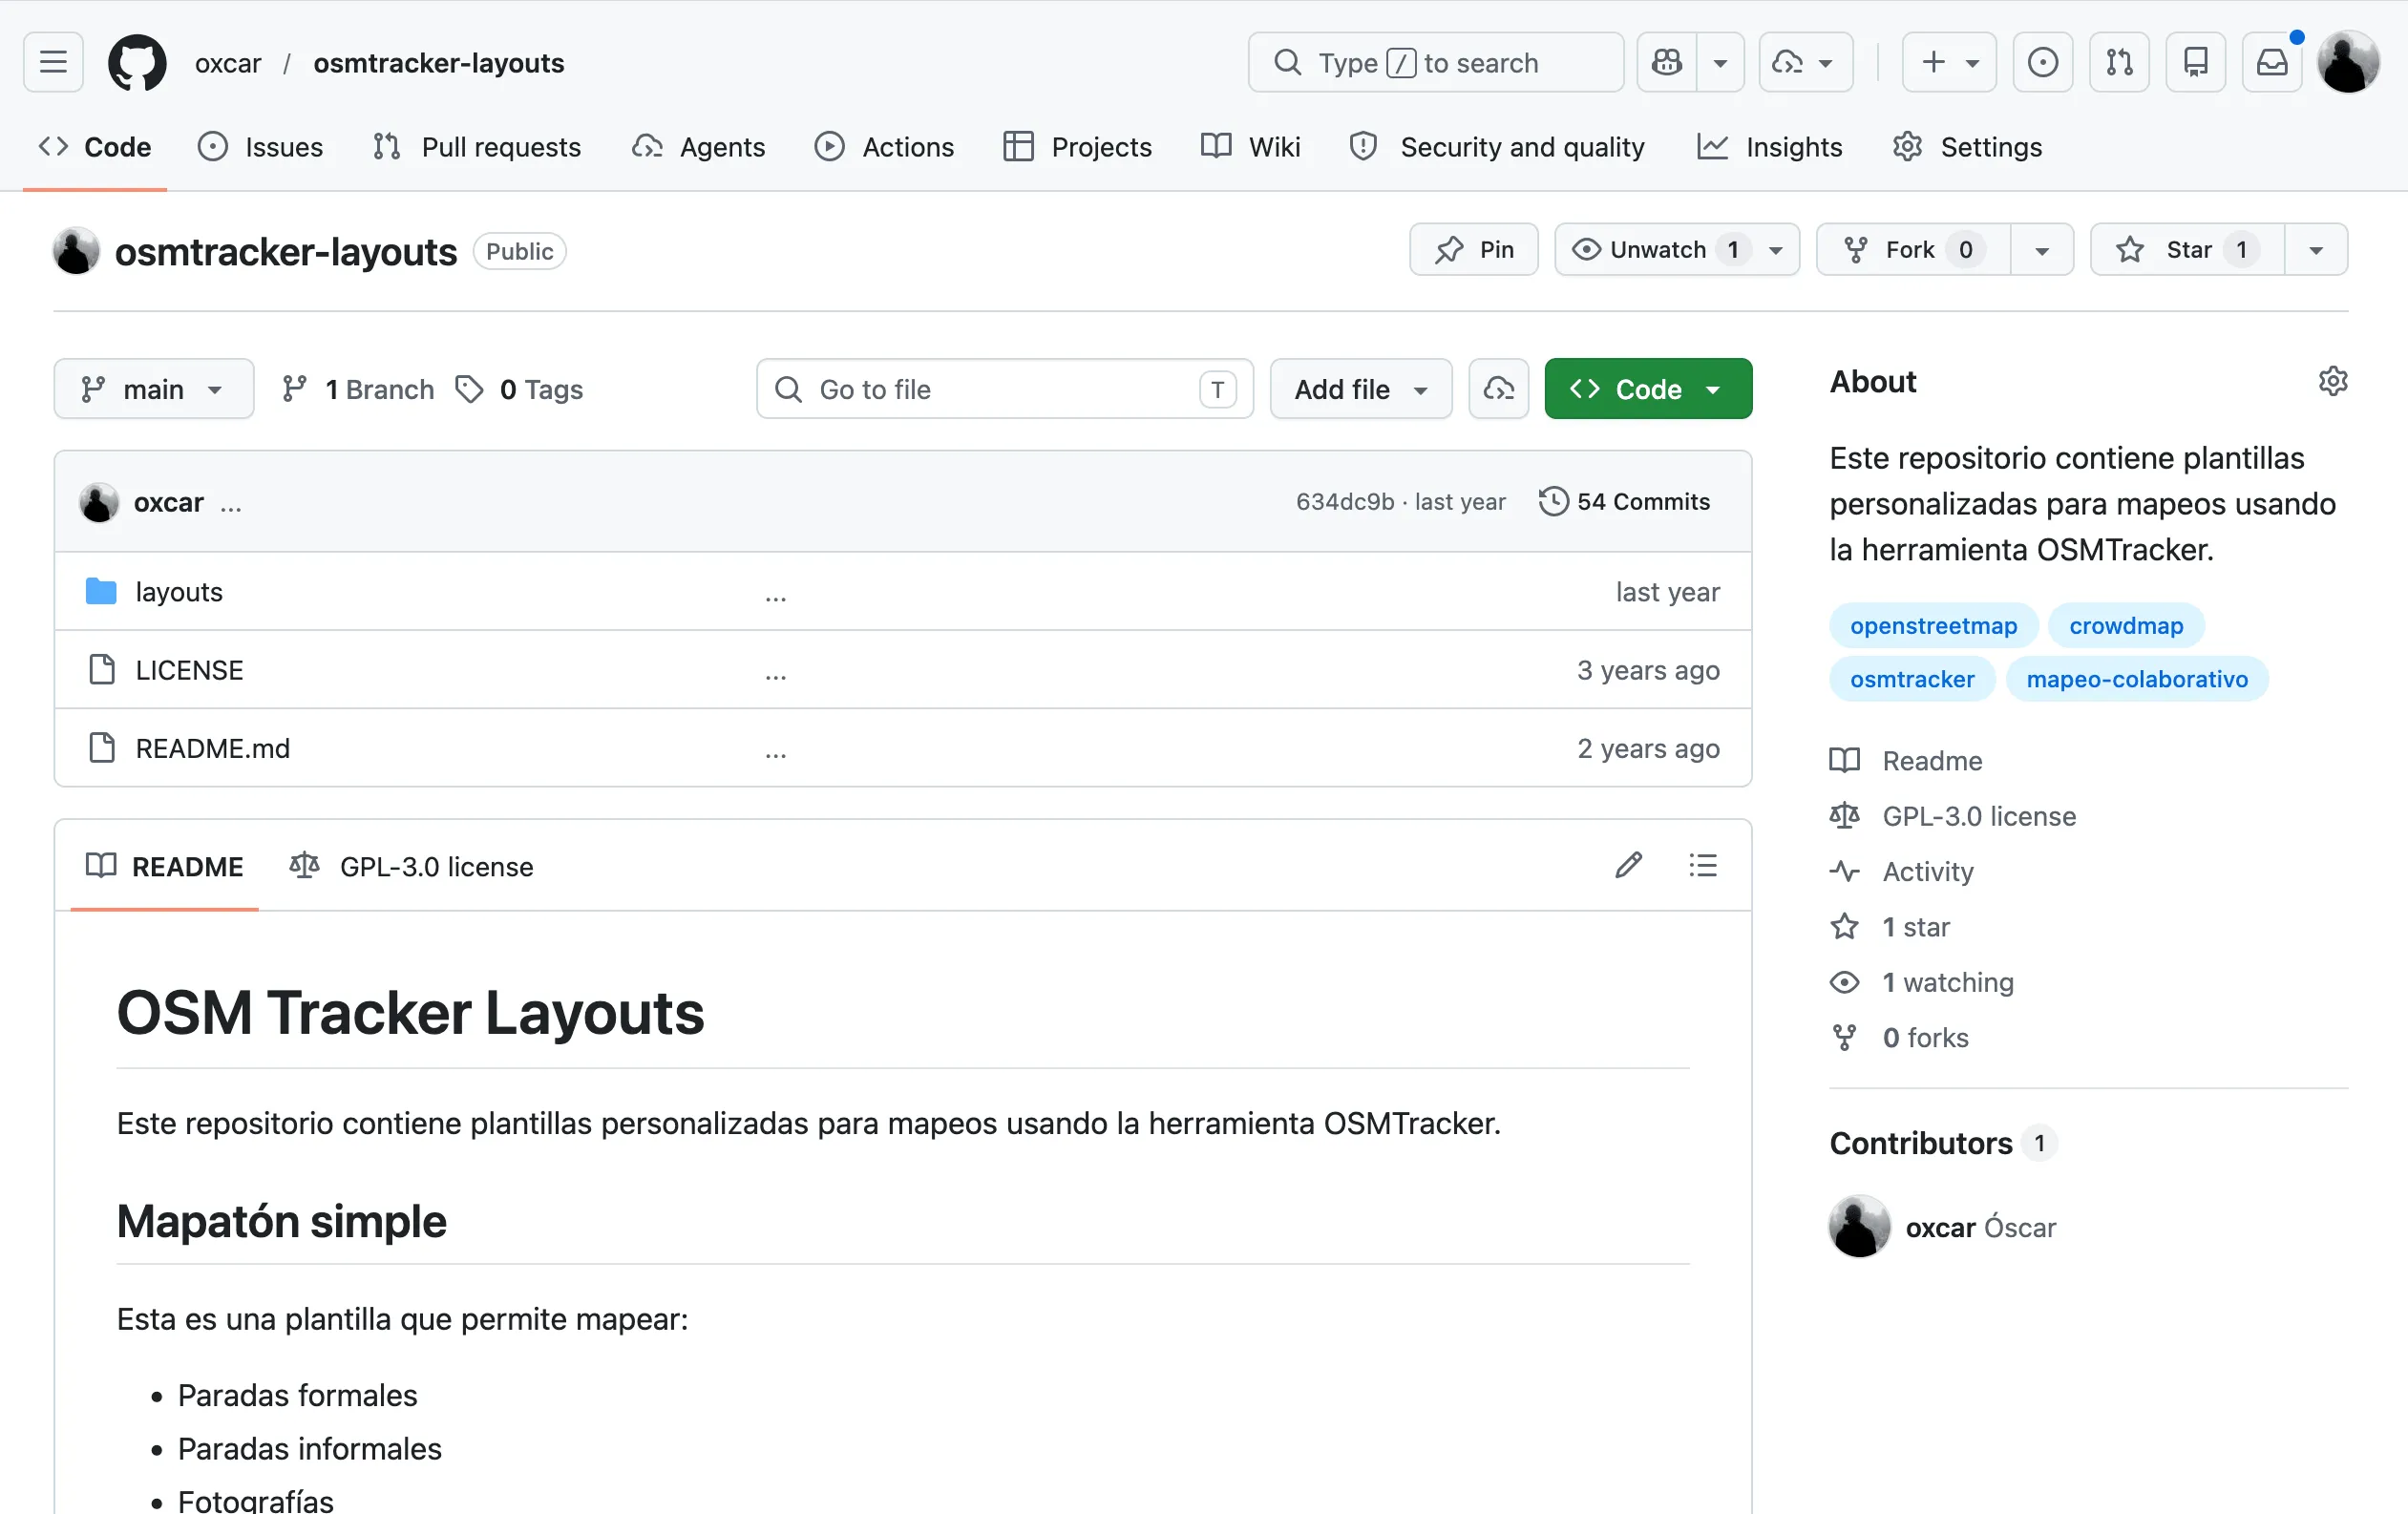This screenshot has height=1514, width=2408.
Task: Open commit history clock icon
Action: [x=1553, y=501]
